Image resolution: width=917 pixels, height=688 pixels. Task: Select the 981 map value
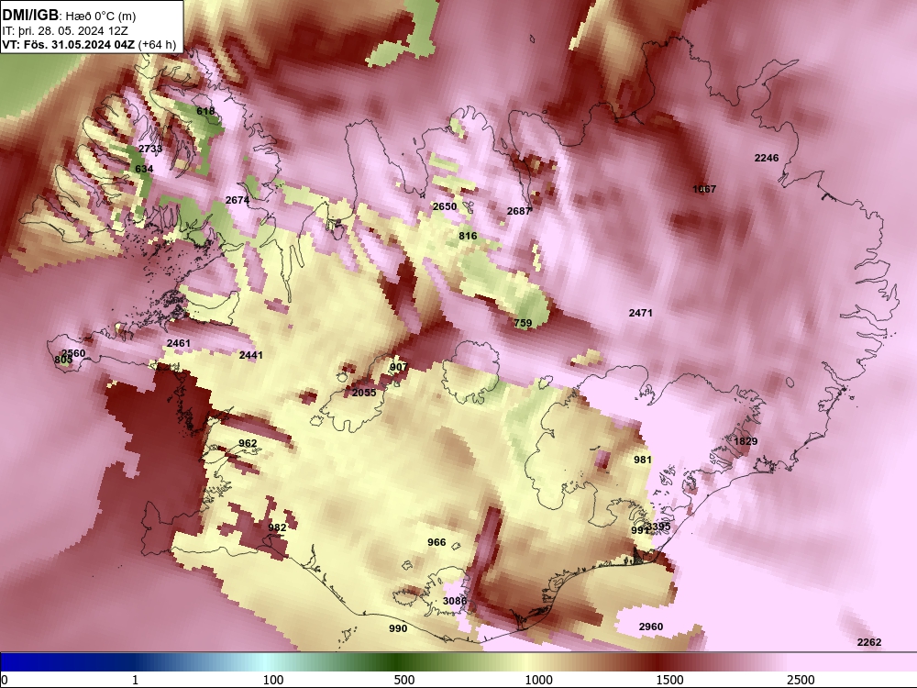[643, 460]
